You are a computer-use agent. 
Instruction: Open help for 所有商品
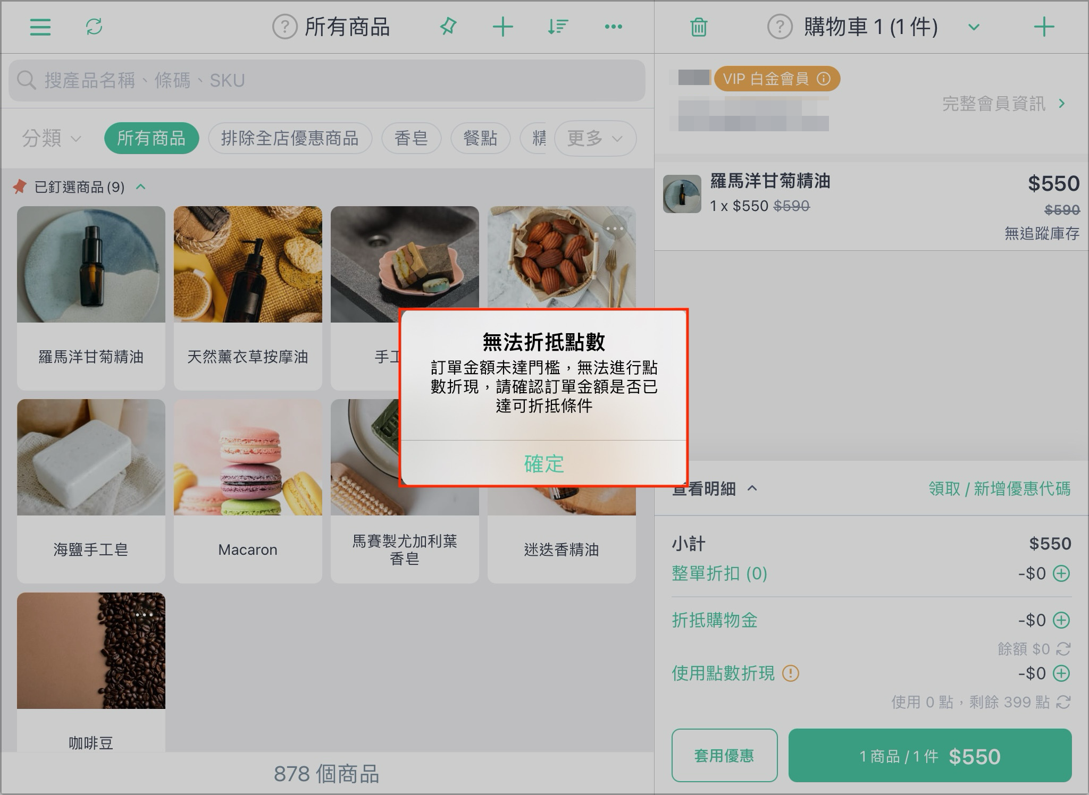click(284, 27)
